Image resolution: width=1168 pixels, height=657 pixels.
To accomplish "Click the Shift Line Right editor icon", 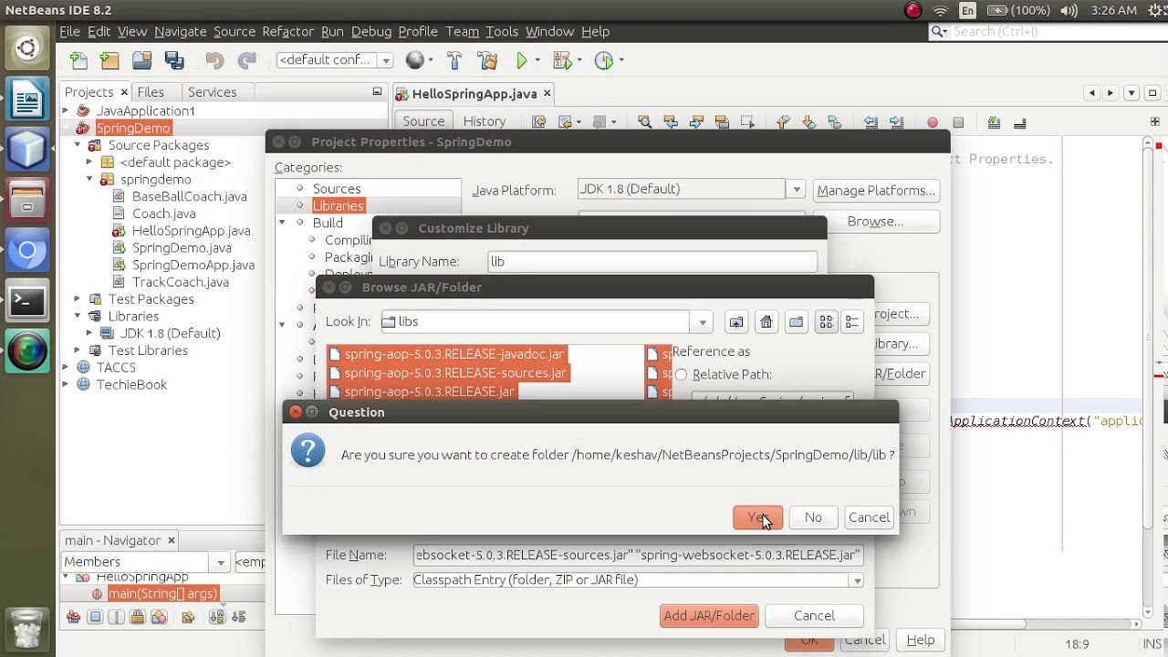I will click(896, 122).
